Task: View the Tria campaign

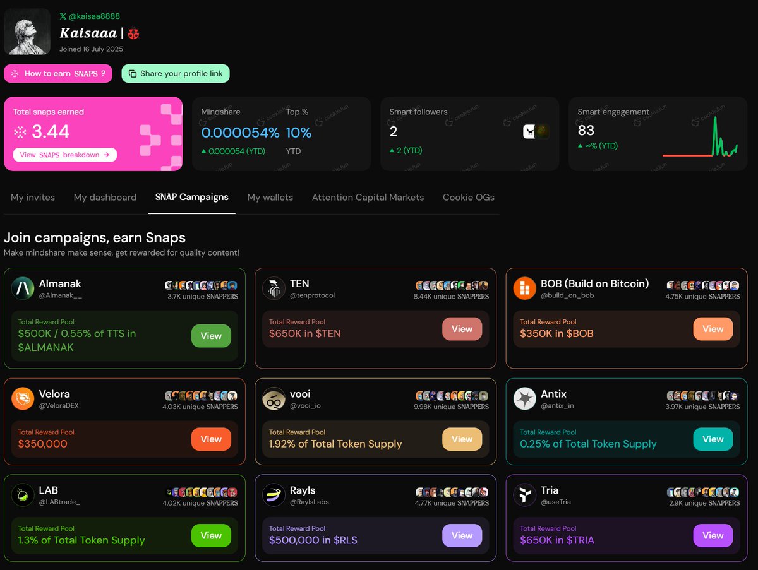Action: pos(713,536)
